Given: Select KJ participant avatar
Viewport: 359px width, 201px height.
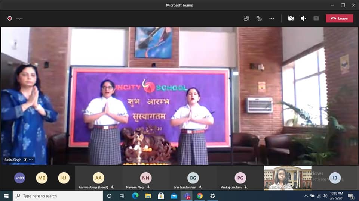Looking at the screenshot, I should tap(64, 178).
